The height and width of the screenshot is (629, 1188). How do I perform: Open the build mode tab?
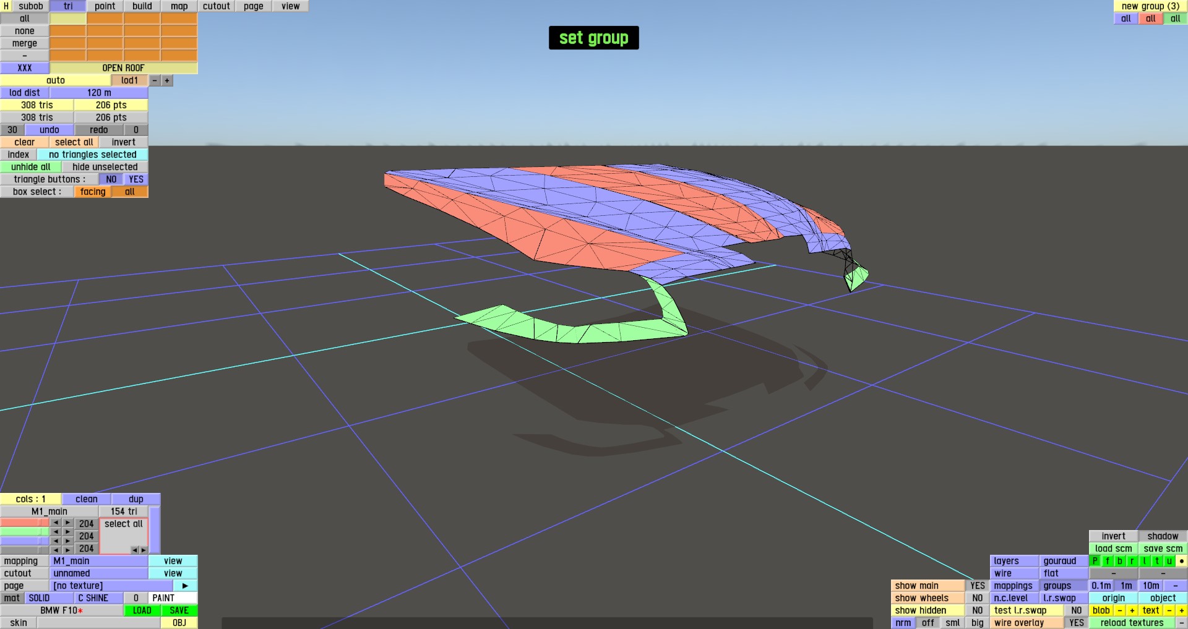click(x=142, y=6)
